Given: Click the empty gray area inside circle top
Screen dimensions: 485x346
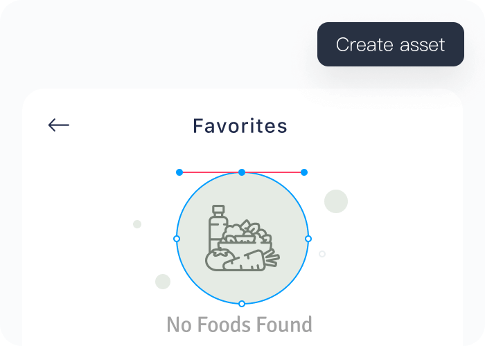Looking at the screenshot, I should (242, 190).
